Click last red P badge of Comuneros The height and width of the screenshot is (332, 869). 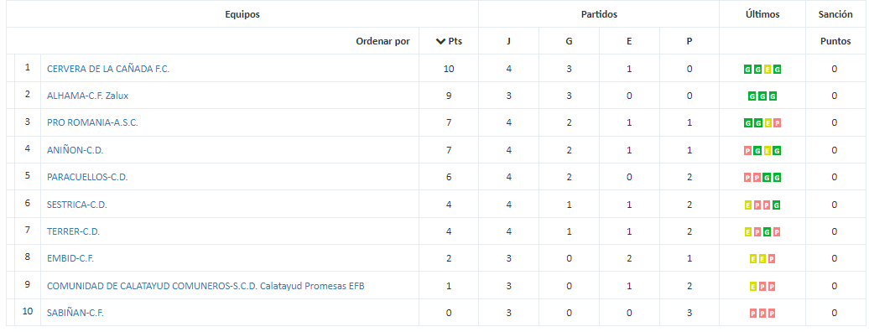click(773, 287)
